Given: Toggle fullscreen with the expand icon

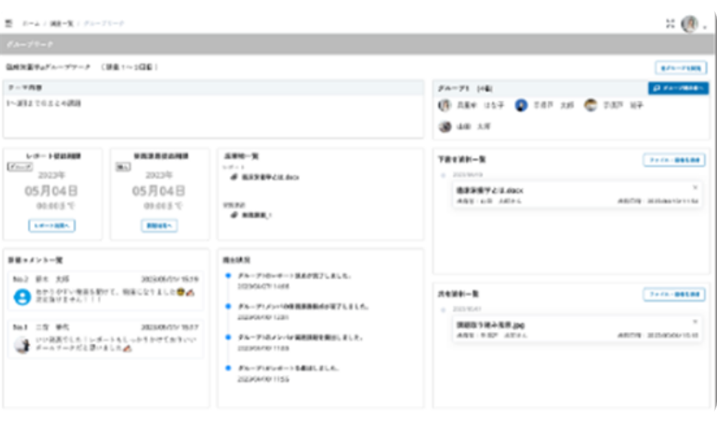Looking at the screenshot, I should pos(670,24).
